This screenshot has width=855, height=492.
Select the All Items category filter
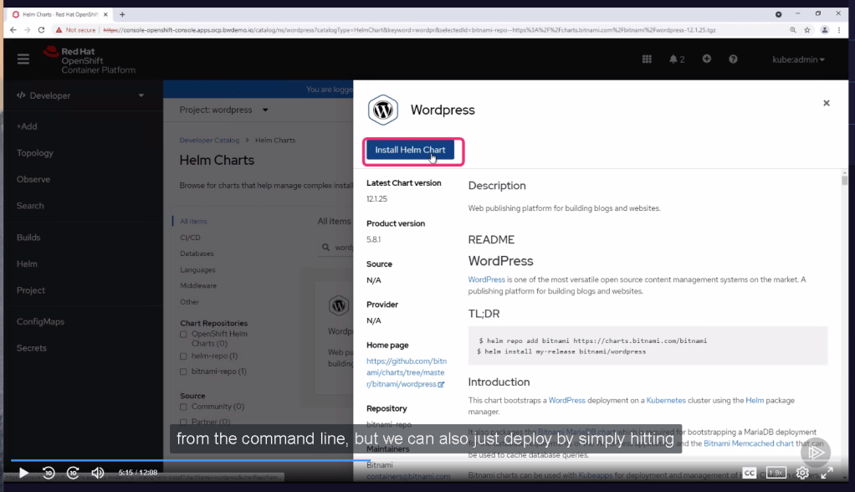193,222
